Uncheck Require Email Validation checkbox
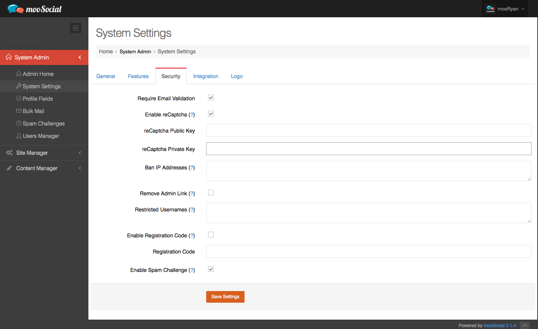538x329 pixels. [211, 98]
